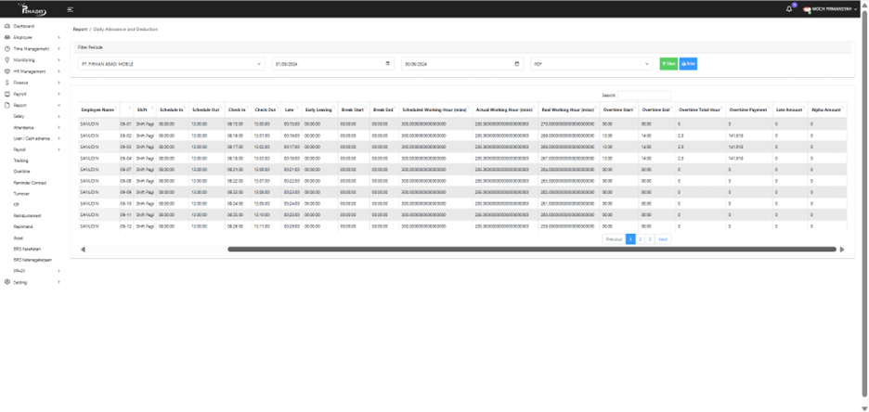The width and height of the screenshot is (869, 412).
Task: Click the page vertical scrollbar
Action: [865, 204]
